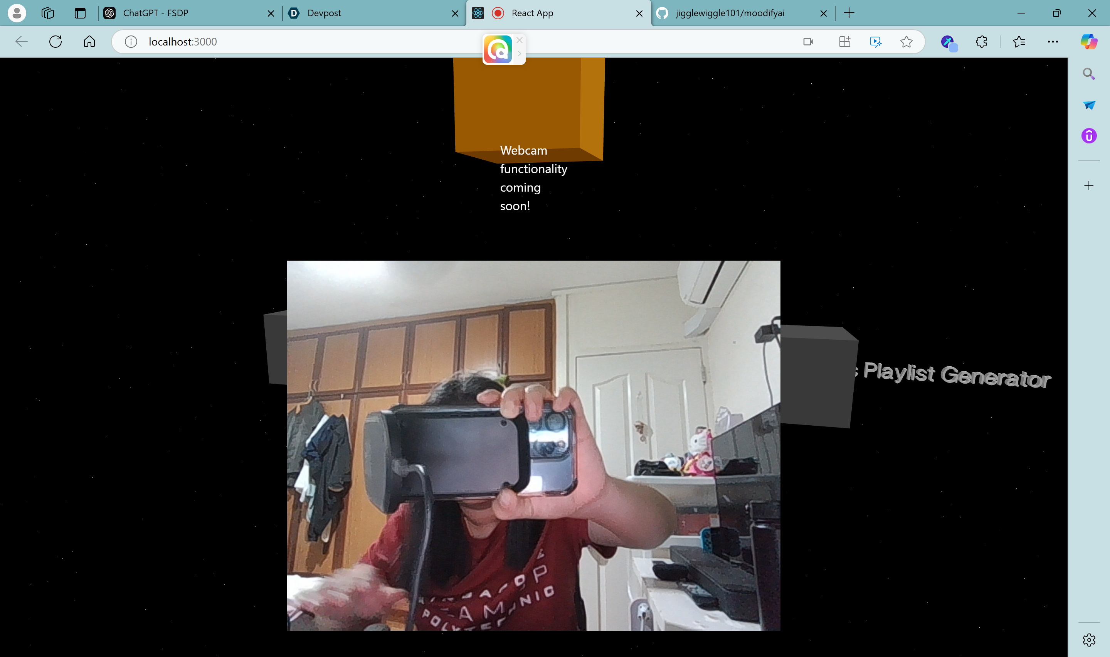Viewport: 1110px width, 657px height.
Task: Open the workspaces button in title bar
Action: (48, 13)
